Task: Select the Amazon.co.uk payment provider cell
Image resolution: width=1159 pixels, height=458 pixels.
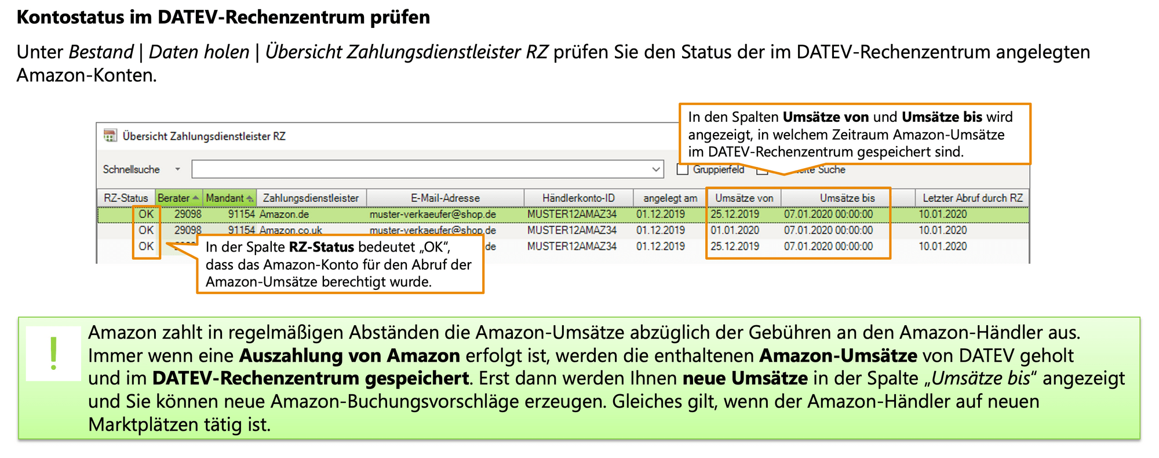Action: coord(290,230)
